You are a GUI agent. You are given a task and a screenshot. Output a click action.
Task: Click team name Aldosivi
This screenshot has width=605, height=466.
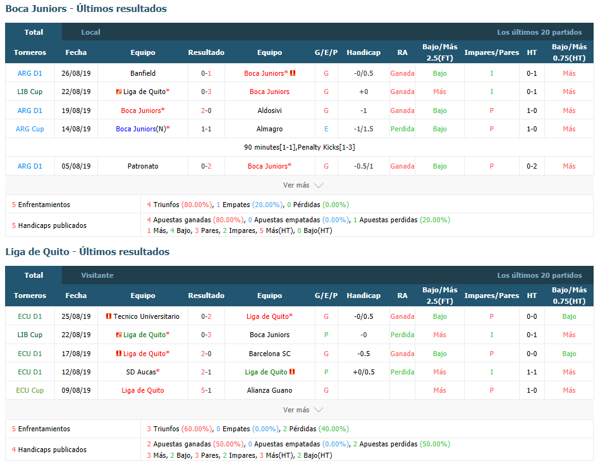269,111
